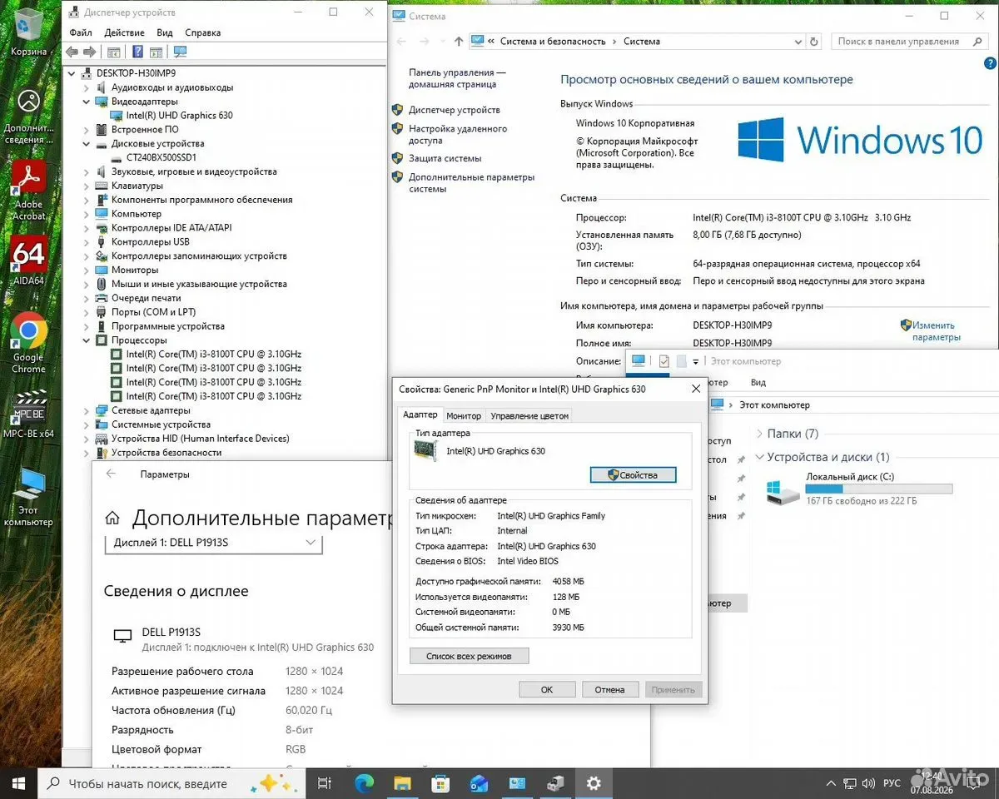The height and width of the screenshot is (799, 999).
Task: Open the Этот компьютер desktop icon
Action: coord(28,496)
